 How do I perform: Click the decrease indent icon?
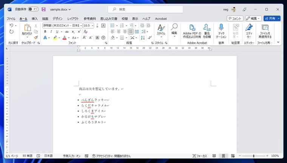coord(142,26)
